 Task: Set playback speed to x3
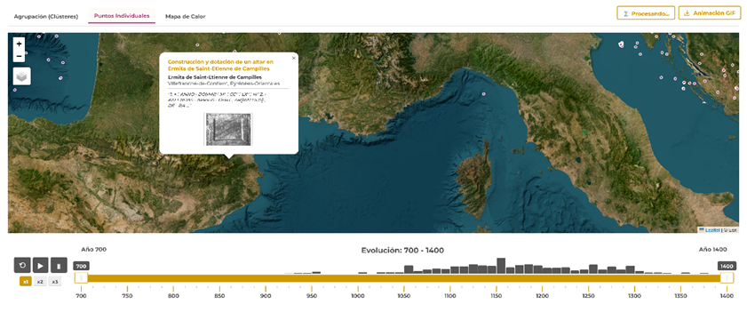[x=55, y=282]
